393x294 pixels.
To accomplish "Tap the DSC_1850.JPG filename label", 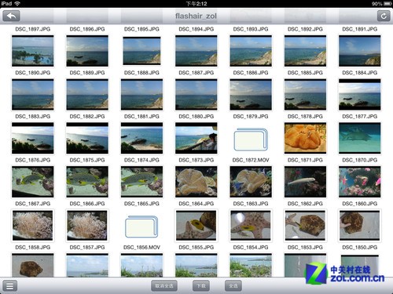I will click(360, 247).
